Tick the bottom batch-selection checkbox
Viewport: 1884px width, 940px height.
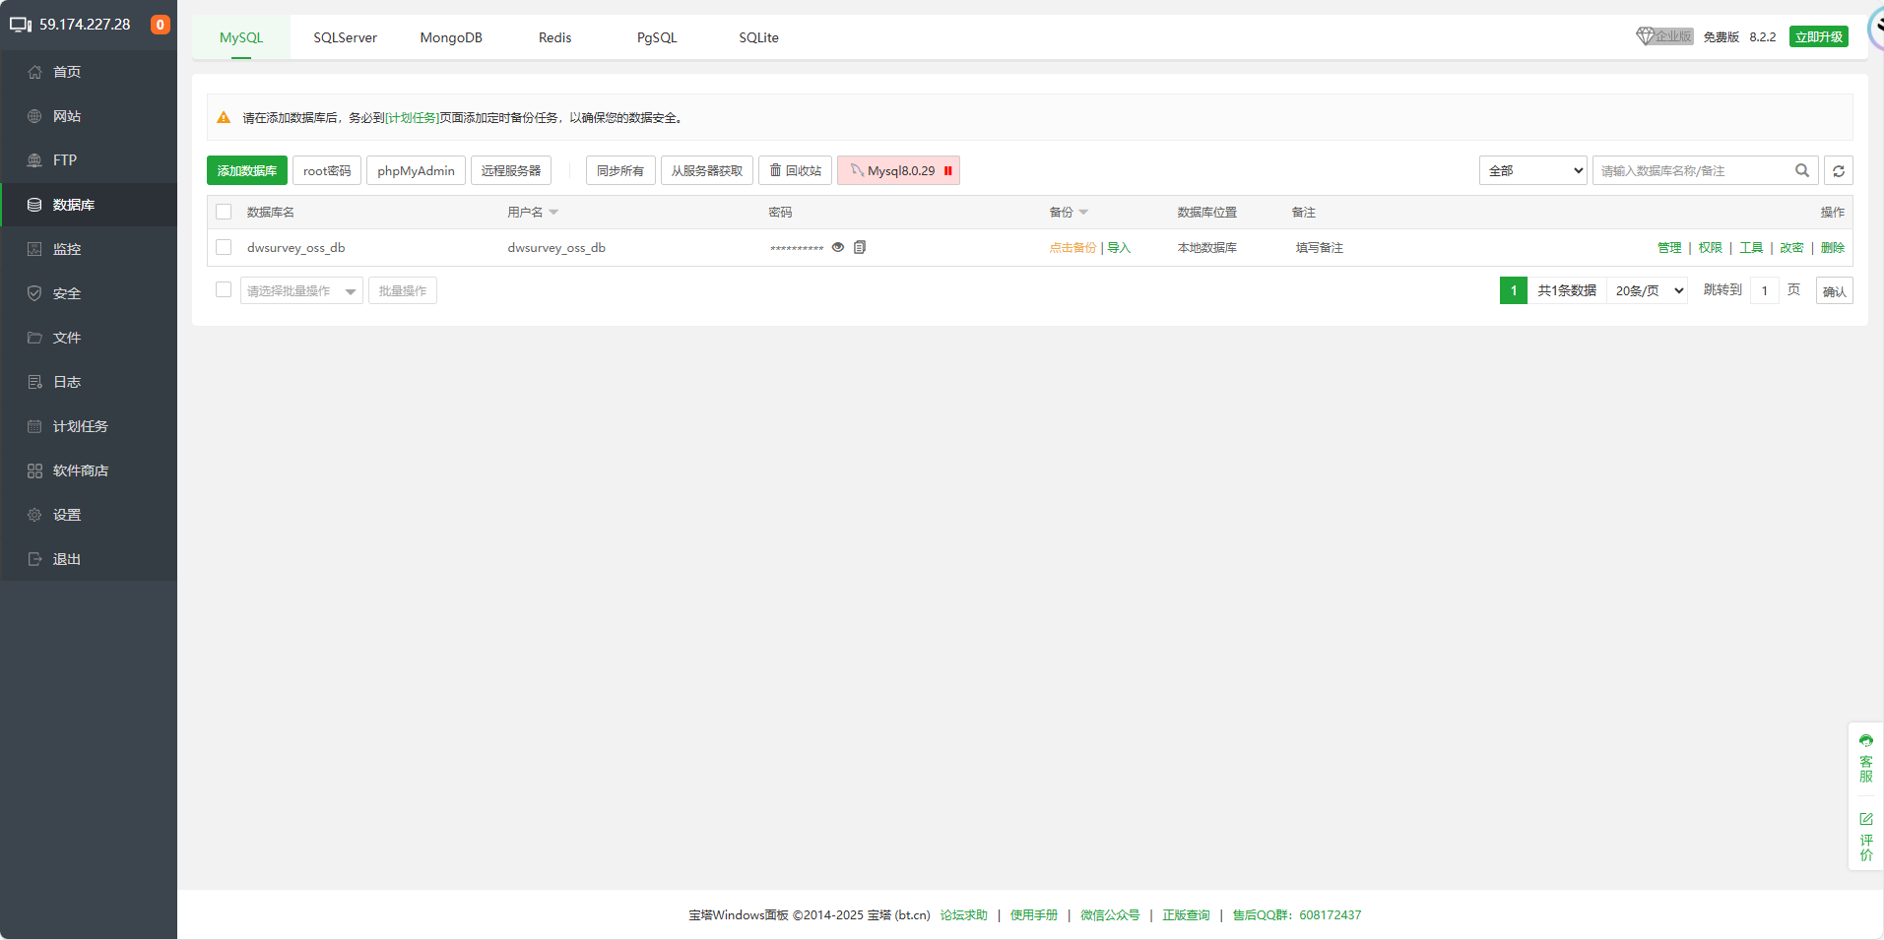pos(224,289)
